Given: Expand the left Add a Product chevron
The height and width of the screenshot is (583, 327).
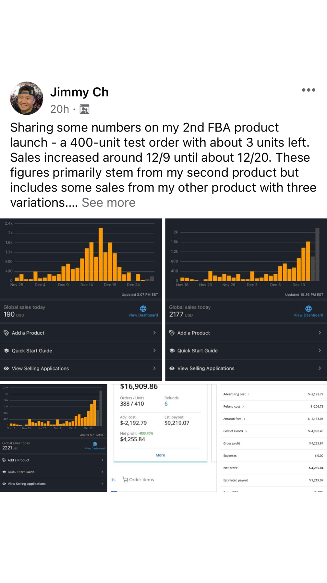Looking at the screenshot, I should [154, 332].
